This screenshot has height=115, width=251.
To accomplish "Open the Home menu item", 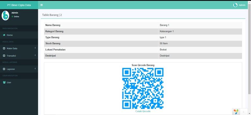I will click(19, 35).
